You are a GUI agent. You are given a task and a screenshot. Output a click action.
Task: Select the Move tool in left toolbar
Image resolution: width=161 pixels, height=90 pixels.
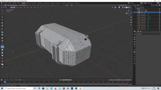coord(2,17)
